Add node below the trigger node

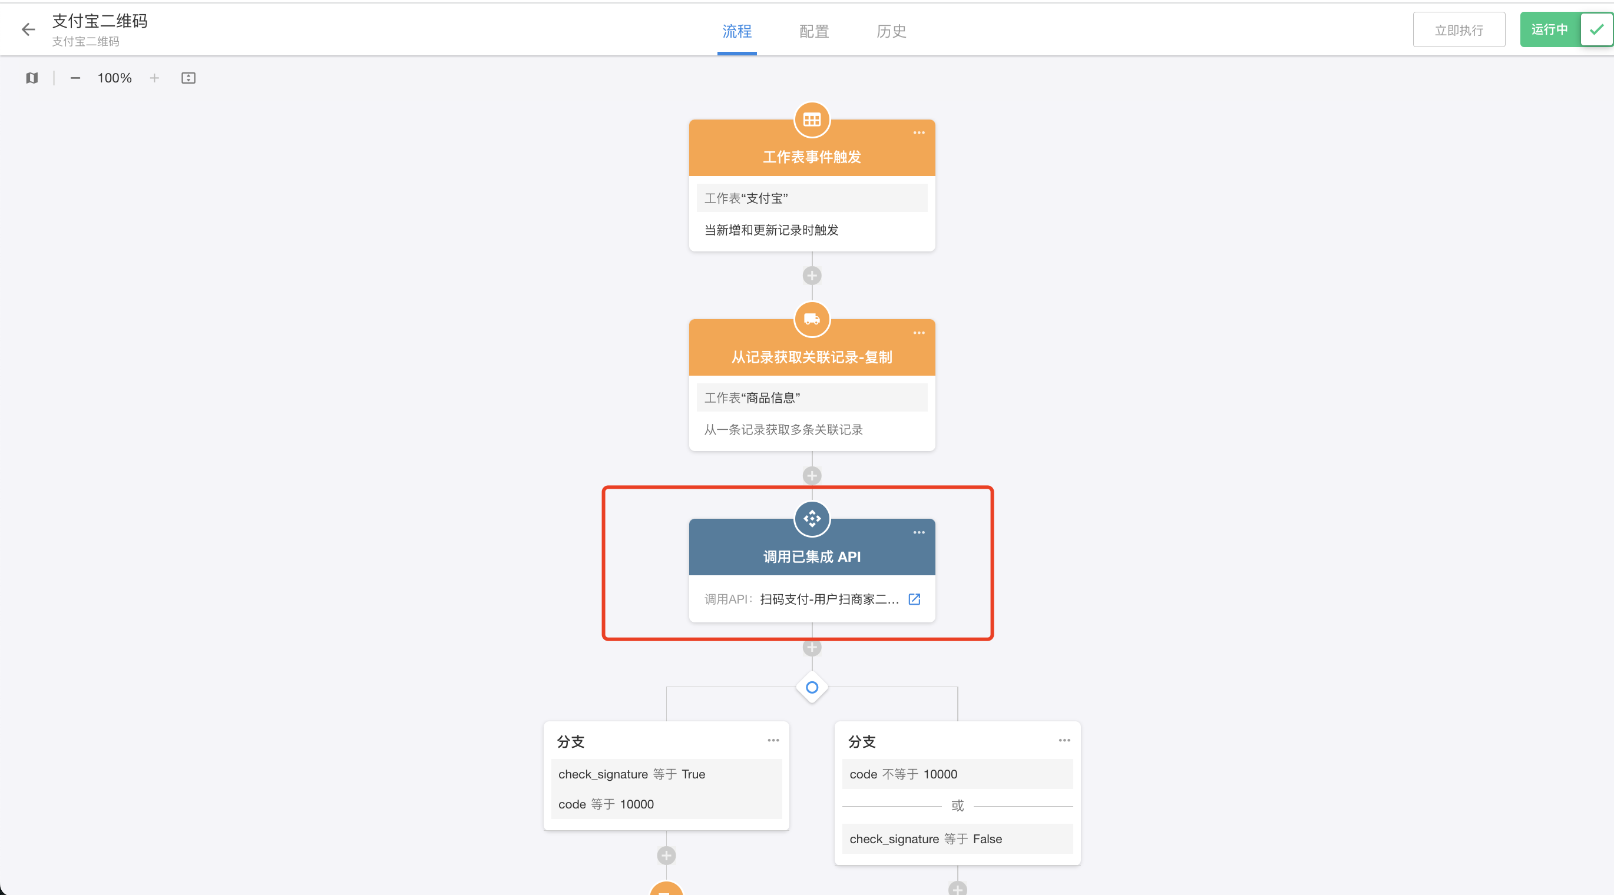pyautogui.click(x=811, y=276)
